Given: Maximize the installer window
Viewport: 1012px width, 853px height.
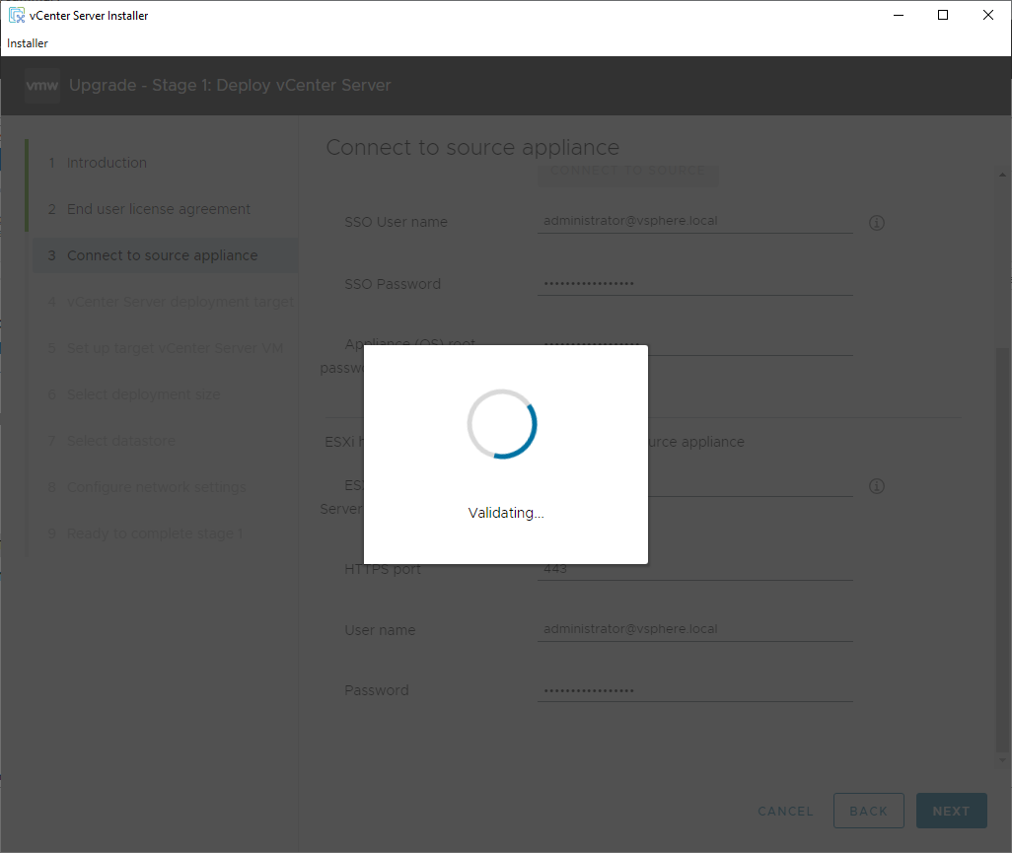Looking at the screenshot, I should click(x=943, y=15).
